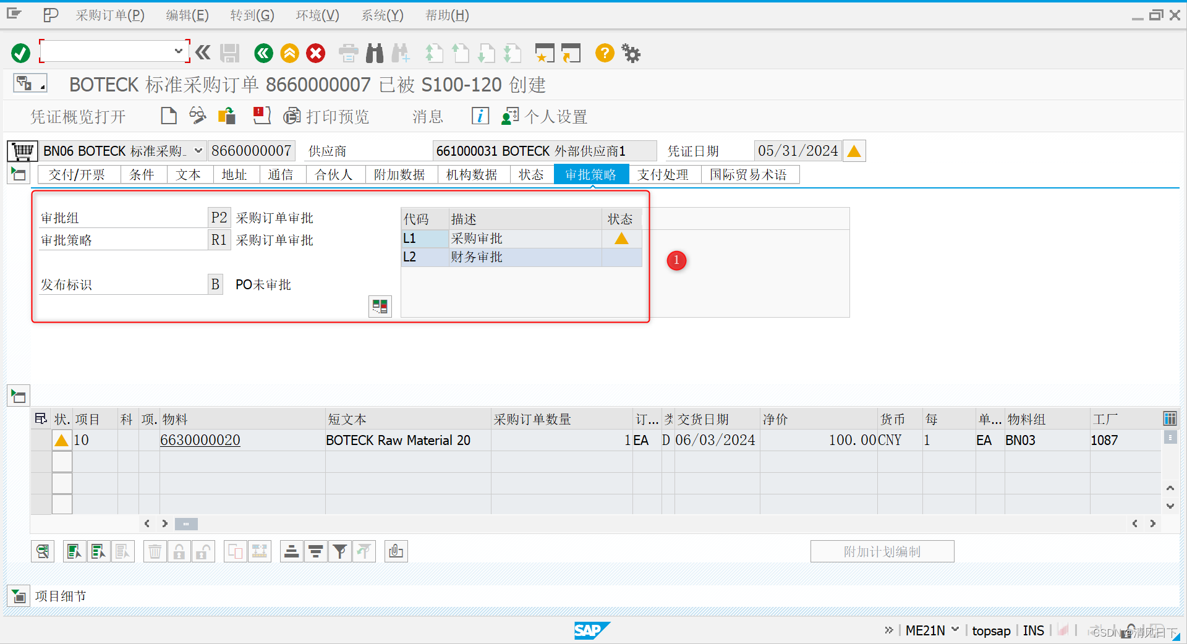Expand the 项目细节 section
This screenshot has width=1187, height=644.
click(19, 596)
